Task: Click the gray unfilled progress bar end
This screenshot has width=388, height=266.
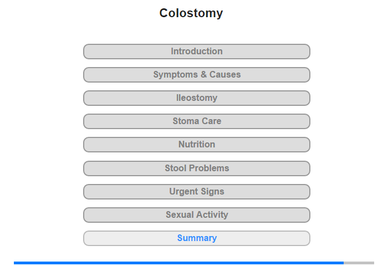Action: pyautogui.click(x=359, y=263)
